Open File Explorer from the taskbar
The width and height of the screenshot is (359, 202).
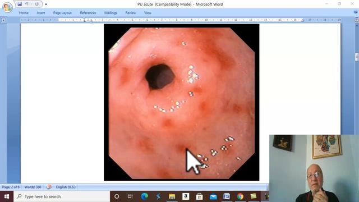pos(172,196)
